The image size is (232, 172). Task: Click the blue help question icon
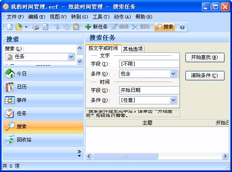pyautogui.click(x=182, y=27)
